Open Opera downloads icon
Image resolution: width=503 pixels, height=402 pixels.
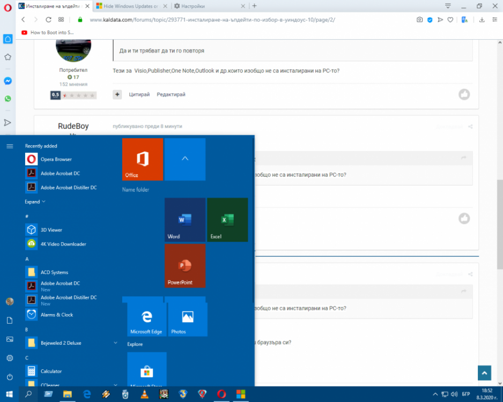click(482, 20)
